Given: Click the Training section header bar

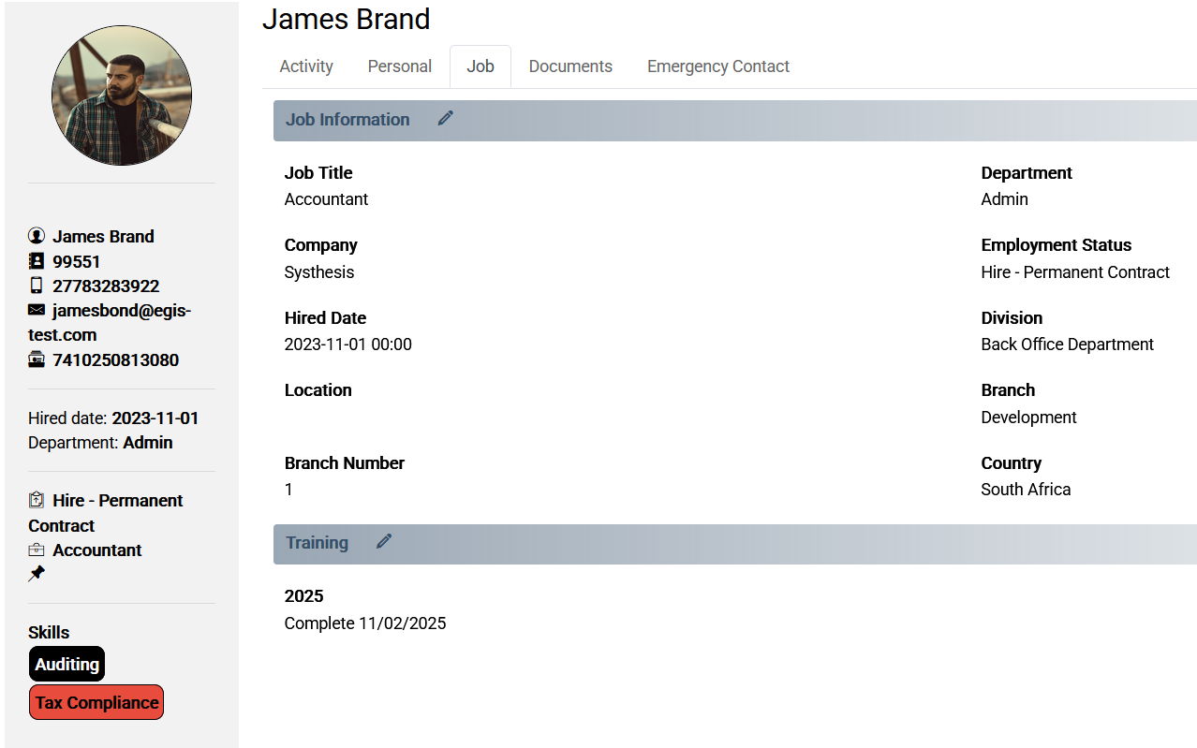Looking at the screenshot, I should (x=735, y=543).
